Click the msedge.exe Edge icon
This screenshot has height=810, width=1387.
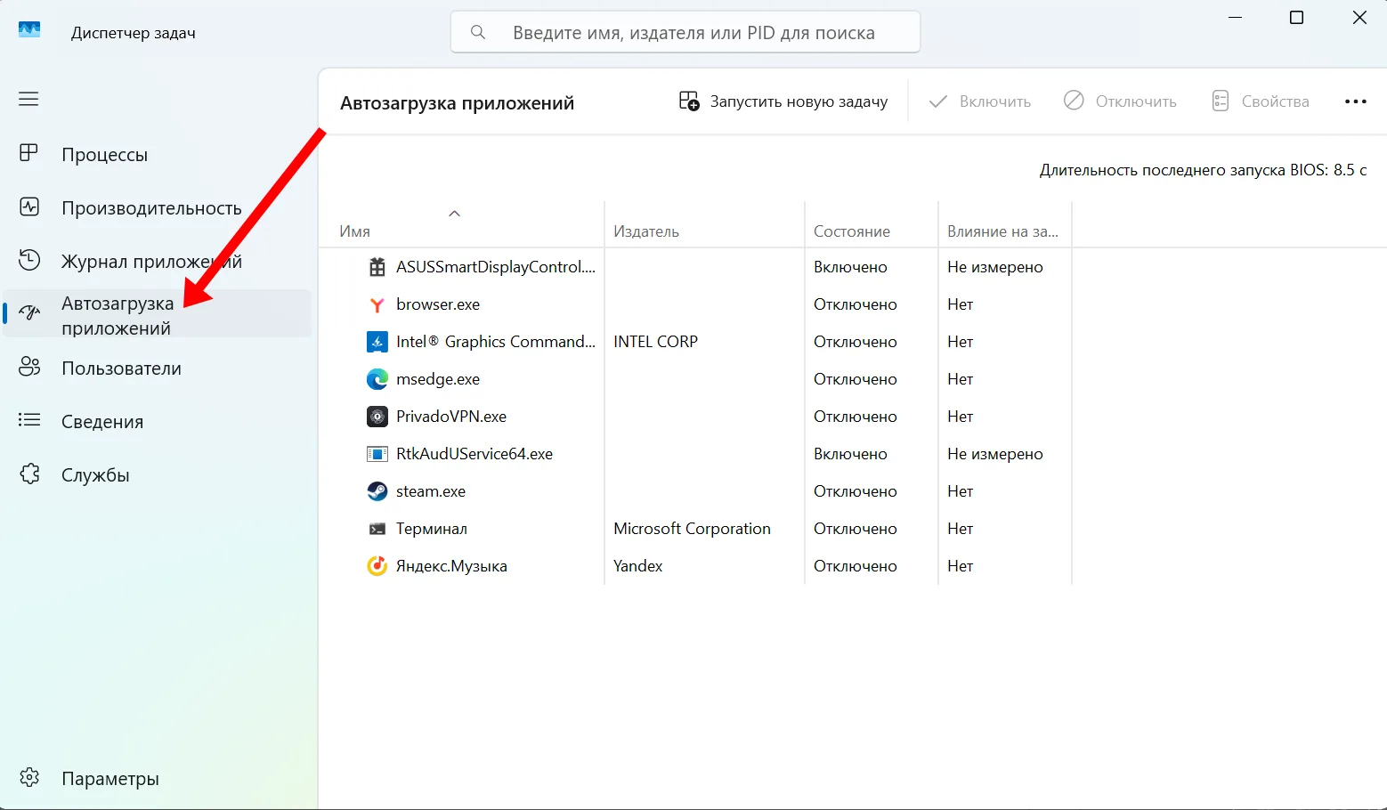coord(377,379)
